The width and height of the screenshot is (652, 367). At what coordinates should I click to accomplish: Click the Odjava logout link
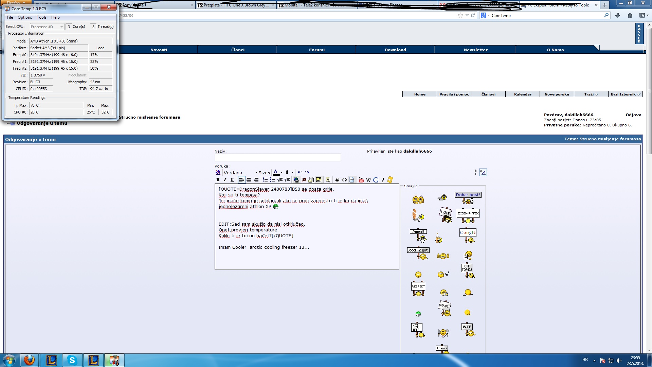633,115
